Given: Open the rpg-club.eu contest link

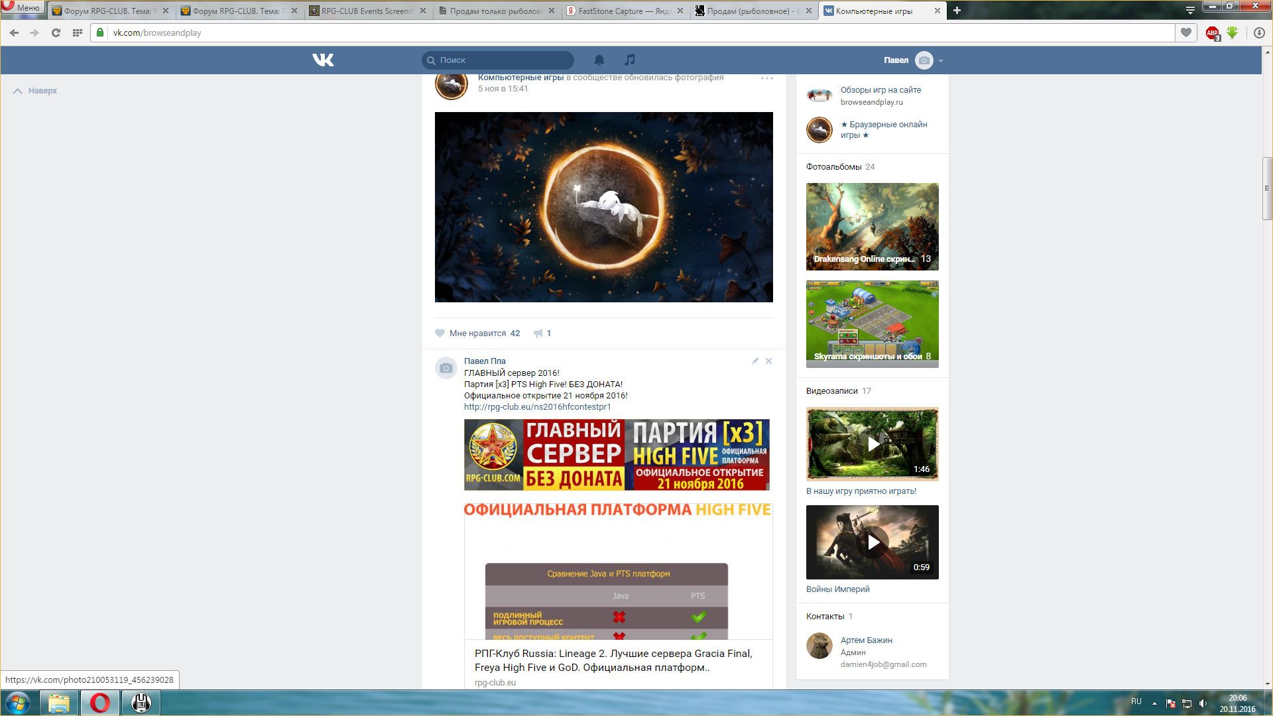Looking at the screenshot, I should click(537, 407).
